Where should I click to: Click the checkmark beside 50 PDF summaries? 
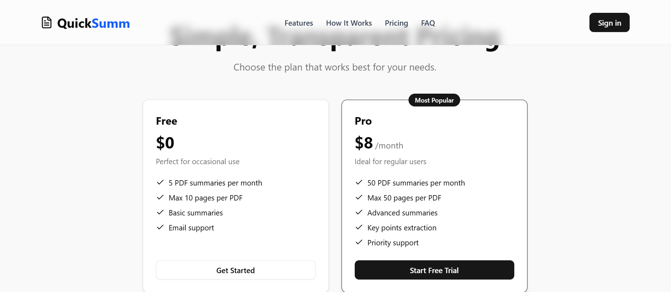[359, 182]
